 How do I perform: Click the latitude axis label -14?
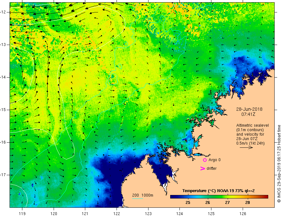click(x=4, y=77)
